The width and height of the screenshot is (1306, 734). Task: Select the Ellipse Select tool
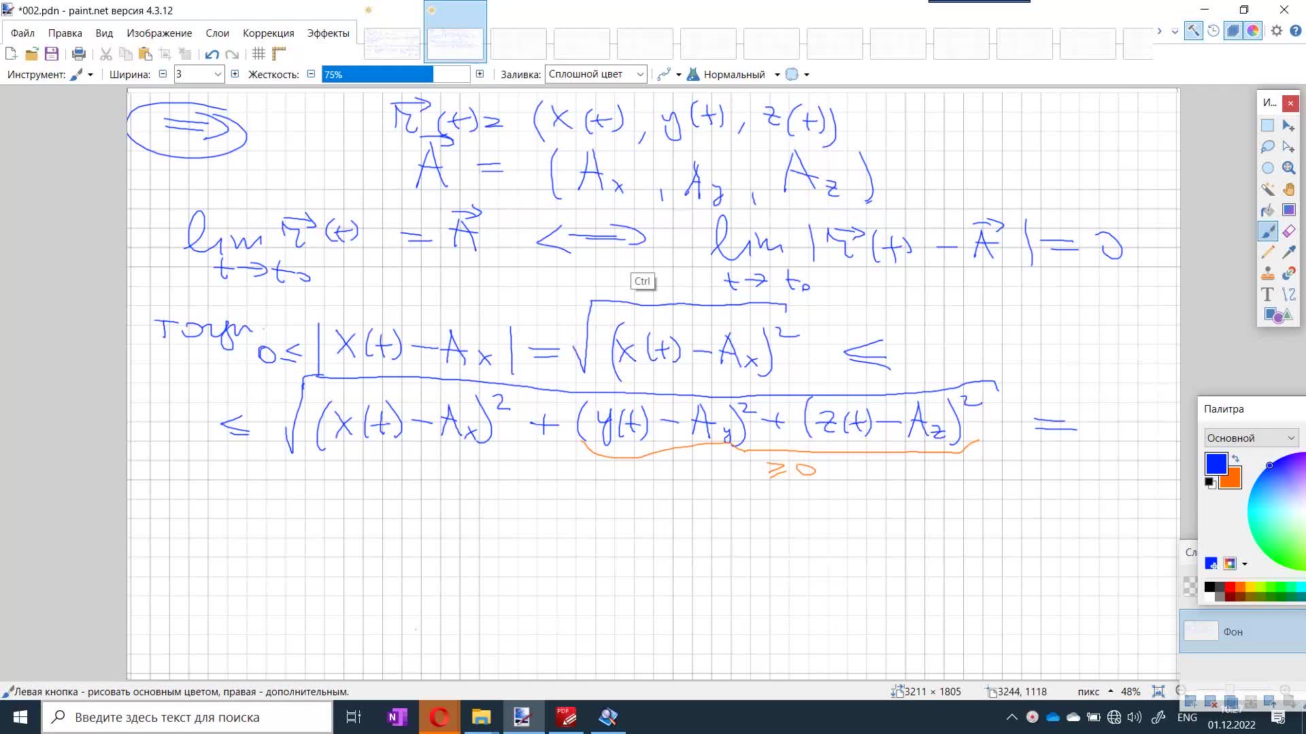[1267, 168]
